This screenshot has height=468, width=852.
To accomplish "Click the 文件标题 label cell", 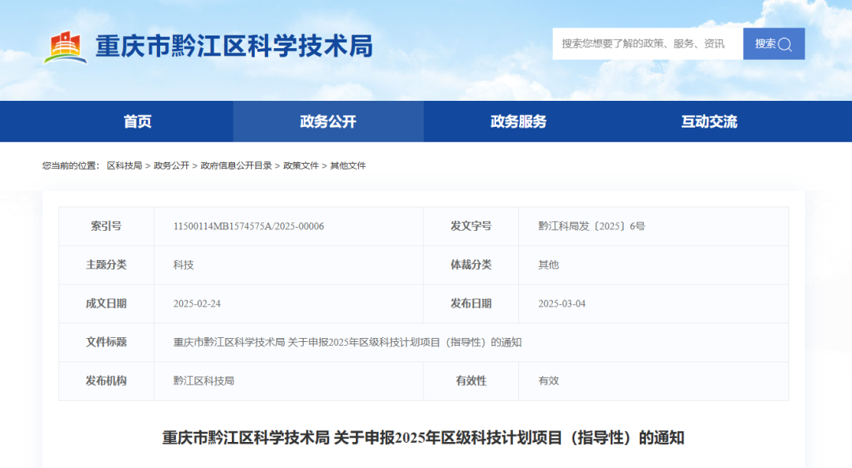I will [106, 343].
